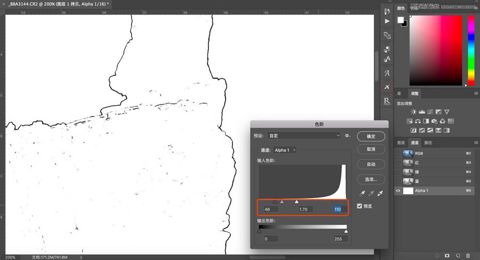Click the midtone gamma input field 1.70
The width and height of the screenshot is (480, 260).
pyautogui.click(x=306, y=209)
